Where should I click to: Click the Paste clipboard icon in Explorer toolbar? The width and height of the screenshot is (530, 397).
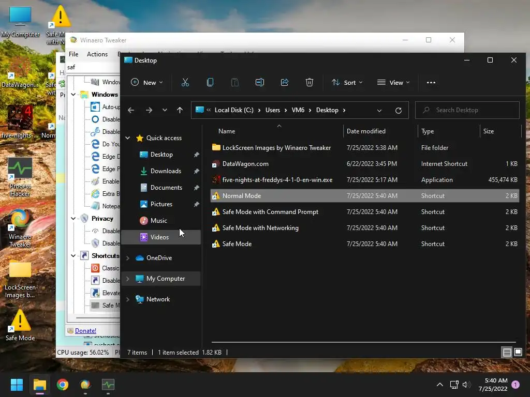coord(234,82)
